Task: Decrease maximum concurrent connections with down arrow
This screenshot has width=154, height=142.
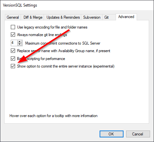Action: (x=20, y=44)
